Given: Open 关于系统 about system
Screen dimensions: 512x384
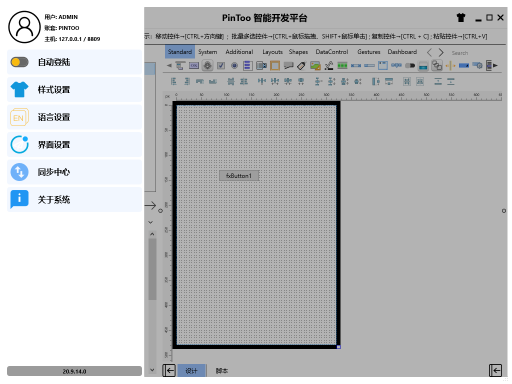Looking at the screenshot, I should (x=74, y=199).
